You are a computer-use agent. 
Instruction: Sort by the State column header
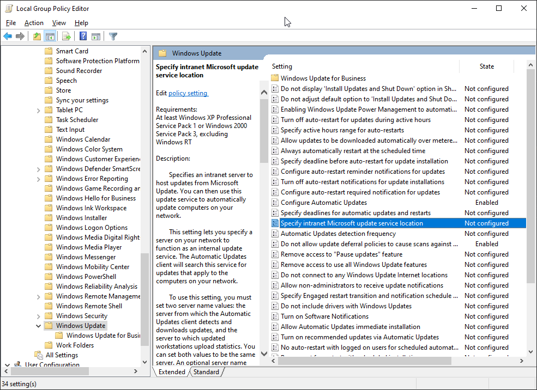tap(487, 66)
